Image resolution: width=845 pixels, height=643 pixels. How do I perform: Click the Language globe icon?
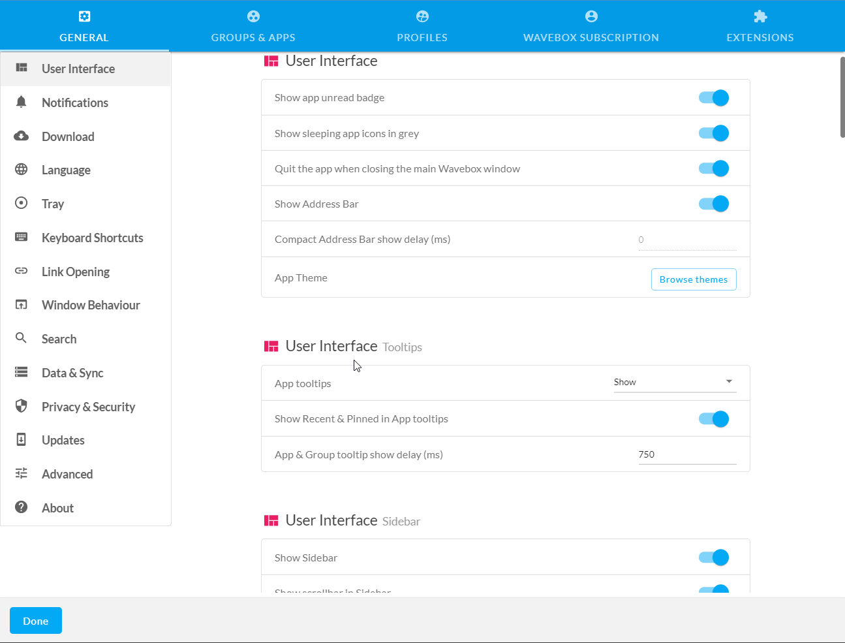click(22, 169)
